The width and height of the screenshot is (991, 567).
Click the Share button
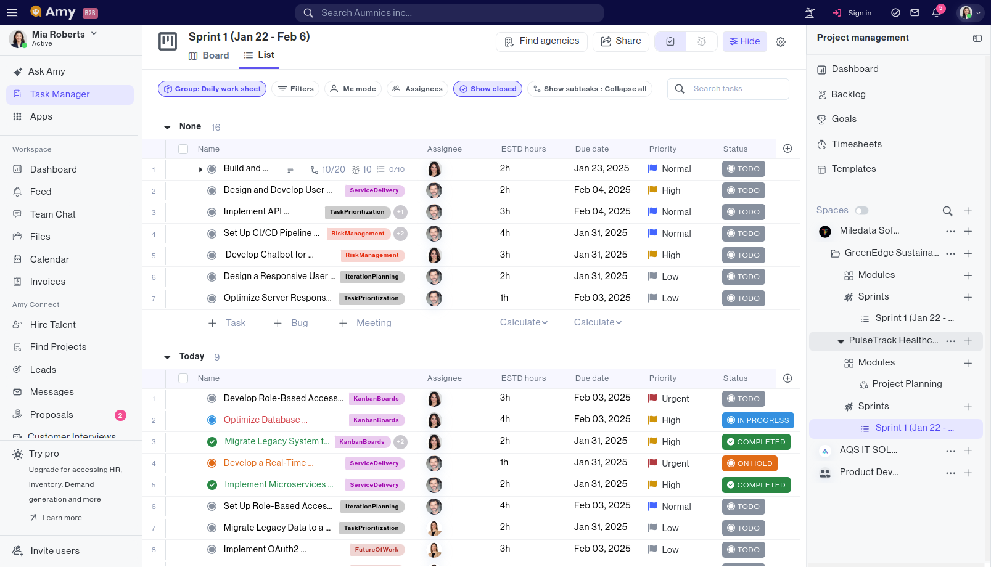[621, 41]
